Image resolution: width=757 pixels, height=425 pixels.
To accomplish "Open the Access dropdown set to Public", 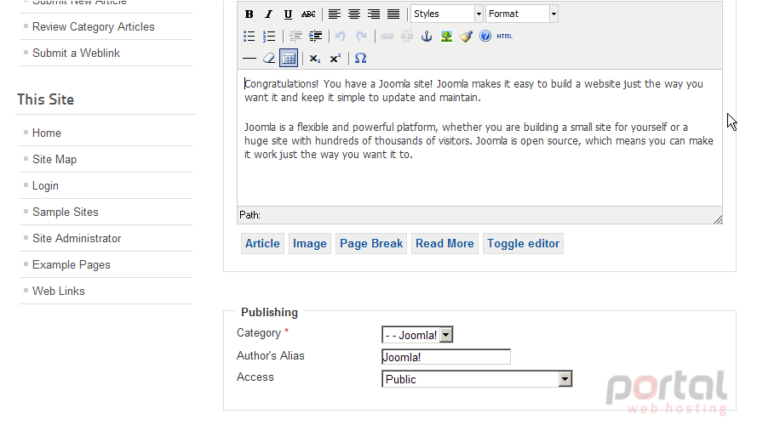I will 477,379.
